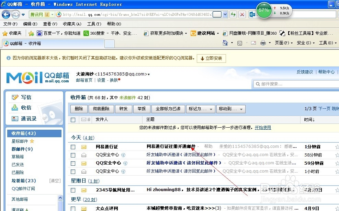Open the account dropdown arrow after 1154576385@qq.com
Viewport: 339px width, 211px height.
[149, 74]
